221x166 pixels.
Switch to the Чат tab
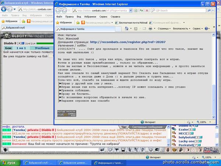(124, 127)
